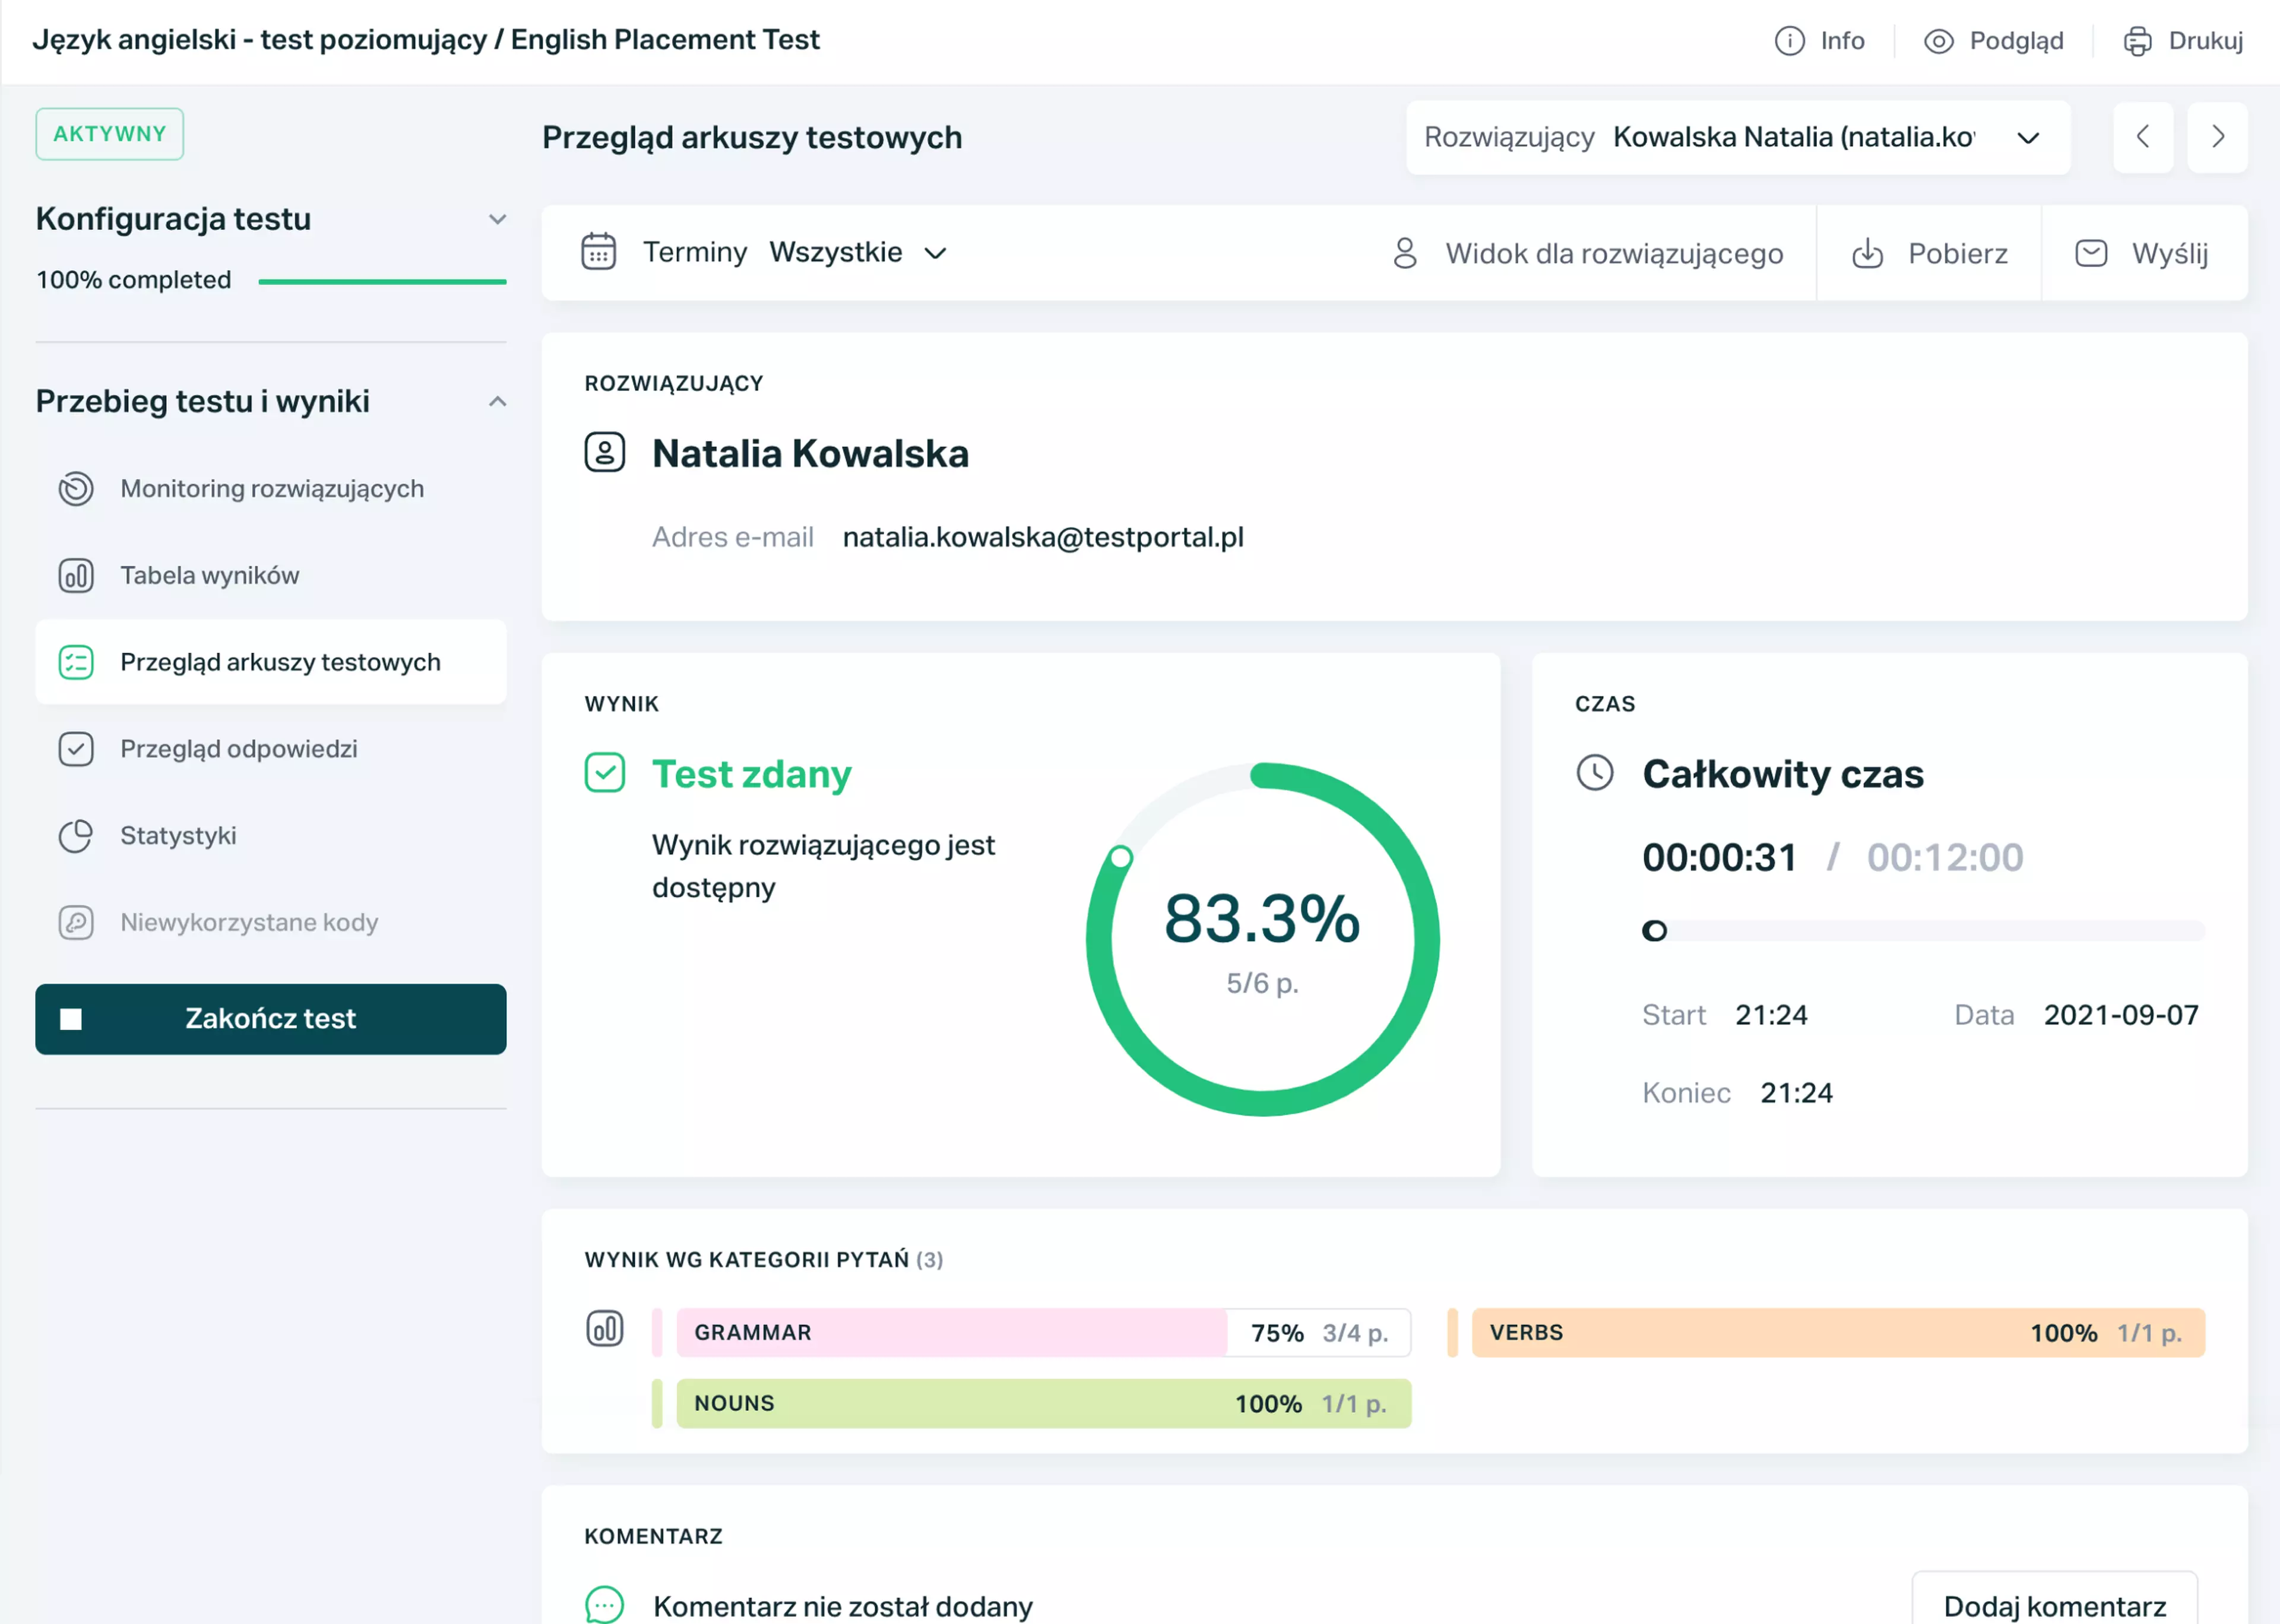Click the Wyślij button label
Screen dimensions: 2280x1624
tap(2169, 254)
